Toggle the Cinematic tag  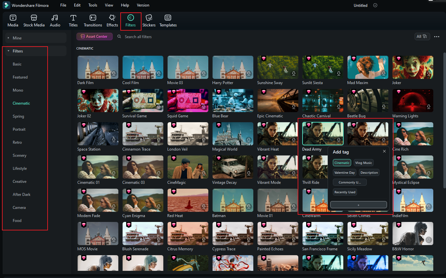point(342,163)
